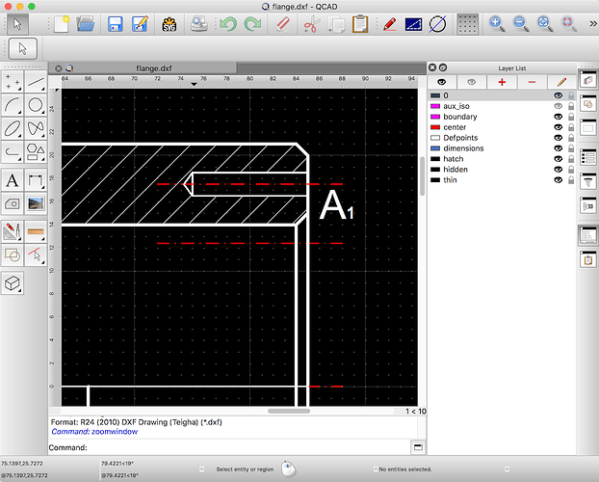Zoom in with the plus magnifier
Viewport: 599px width, 482px height.
click(x=497, y=24)
